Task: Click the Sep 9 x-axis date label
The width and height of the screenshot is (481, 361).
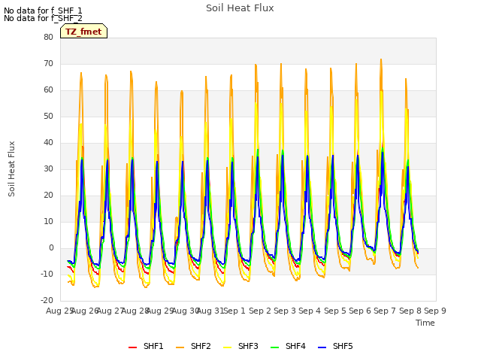Action: click(435, 311)
